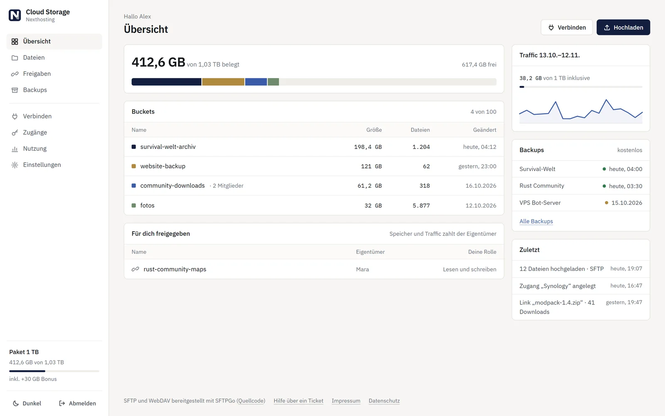This screenshot has height=416, width=665.
Task: Click the Paket 1 TB usage bar
Action: pyautogui.click(x=54, y=371)
